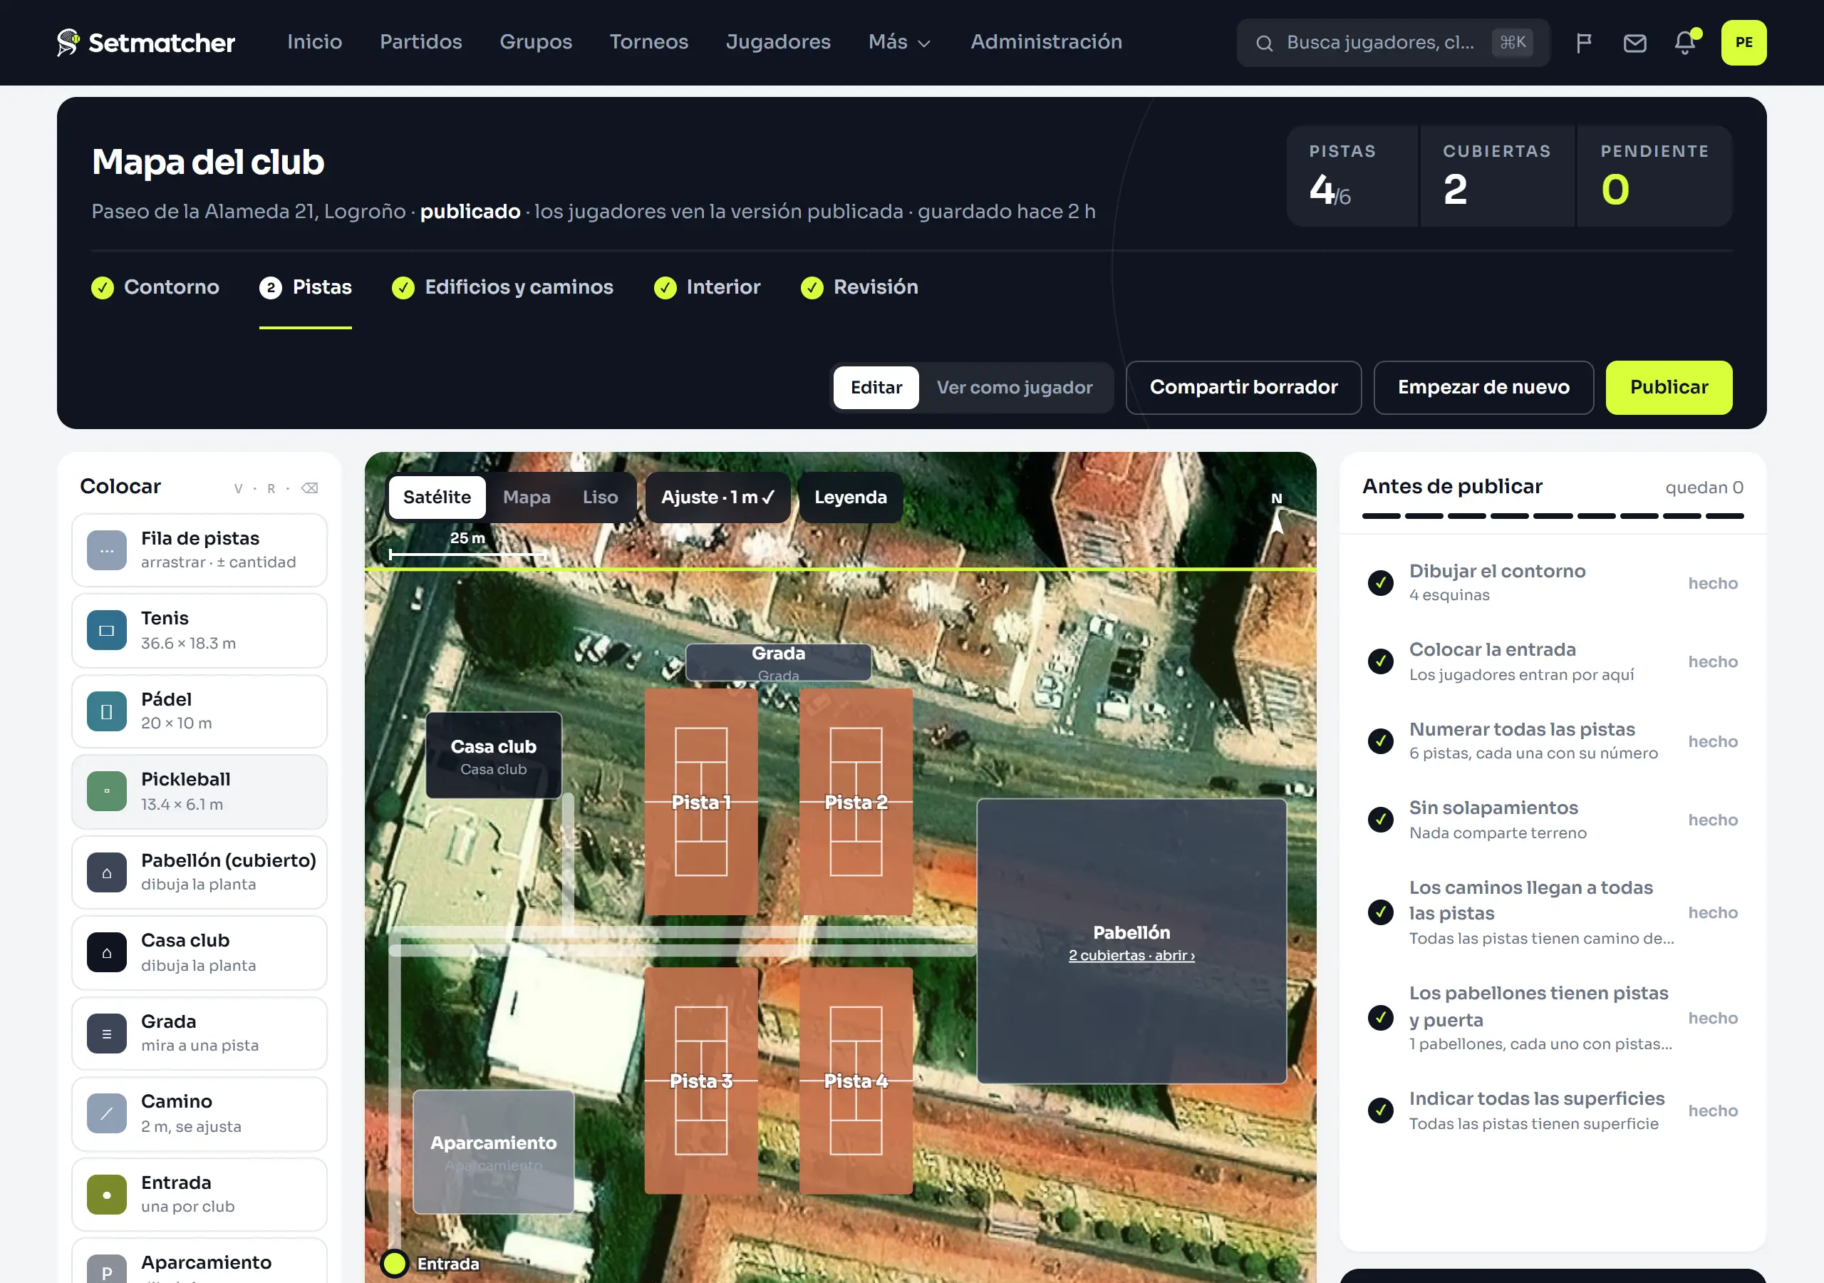This screenshot has height=1283, width=1824.
Task: Open the Pabellón 2 cubiertas abrir link
Action: [1131, 956]
